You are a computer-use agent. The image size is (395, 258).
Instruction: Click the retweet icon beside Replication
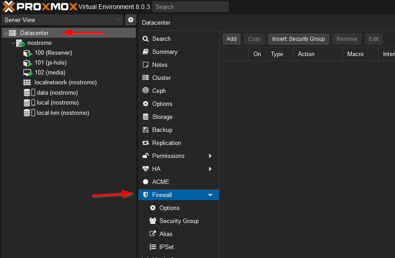pyautogui.click(x=146, y=143)
